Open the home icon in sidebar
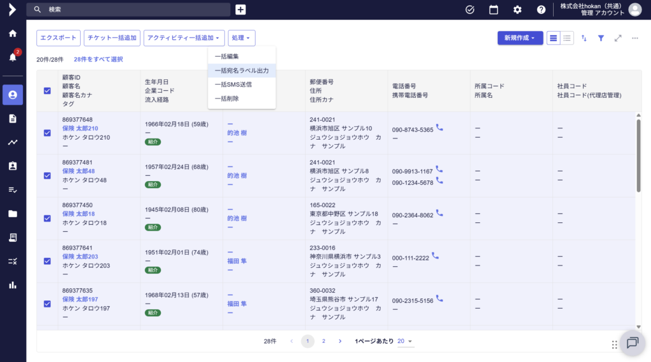The width and height of the screenshot is (651, 362). [x=13, y=34]
